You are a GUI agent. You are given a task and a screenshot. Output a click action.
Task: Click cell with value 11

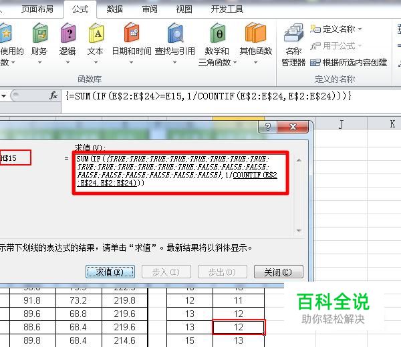point(239,300)
